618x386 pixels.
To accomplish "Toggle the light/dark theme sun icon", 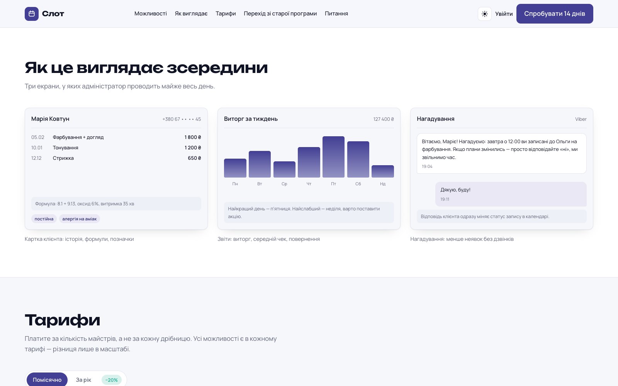I will coord(485,14).
